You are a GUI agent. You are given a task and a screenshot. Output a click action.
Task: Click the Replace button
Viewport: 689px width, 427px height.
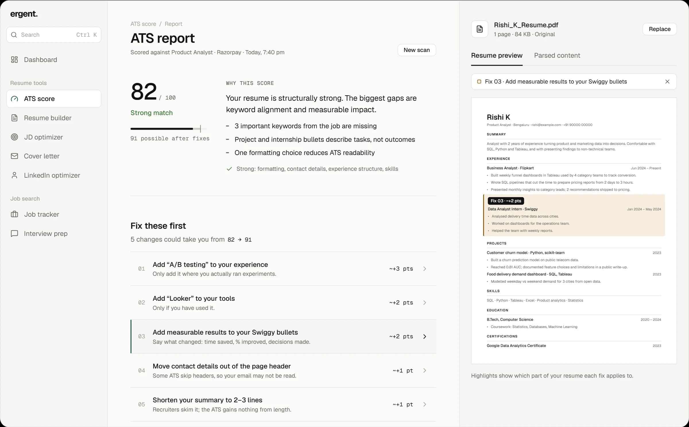659,29
